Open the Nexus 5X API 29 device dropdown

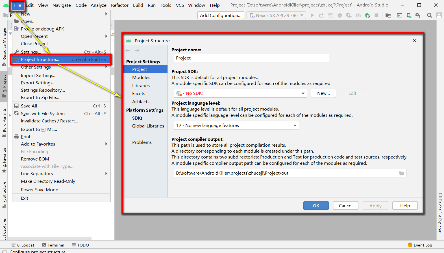276,15
